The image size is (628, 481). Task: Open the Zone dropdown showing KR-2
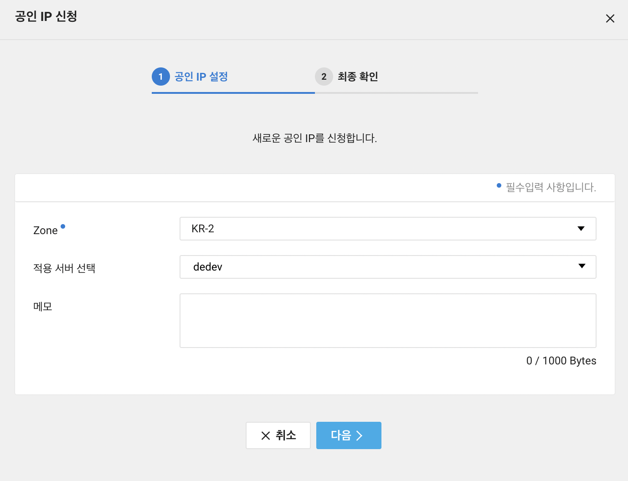[388, 229]
